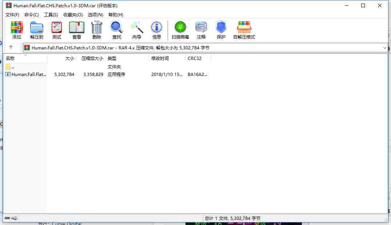Viewport: 391px width, 225px height.
Task: Open the 工具(S) menu
Action: tap(51, 15)
